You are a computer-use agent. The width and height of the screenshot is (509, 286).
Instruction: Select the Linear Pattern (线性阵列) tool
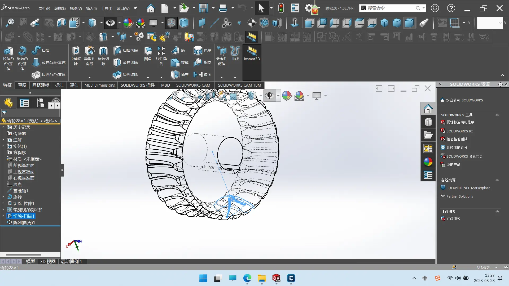point(161,56)
